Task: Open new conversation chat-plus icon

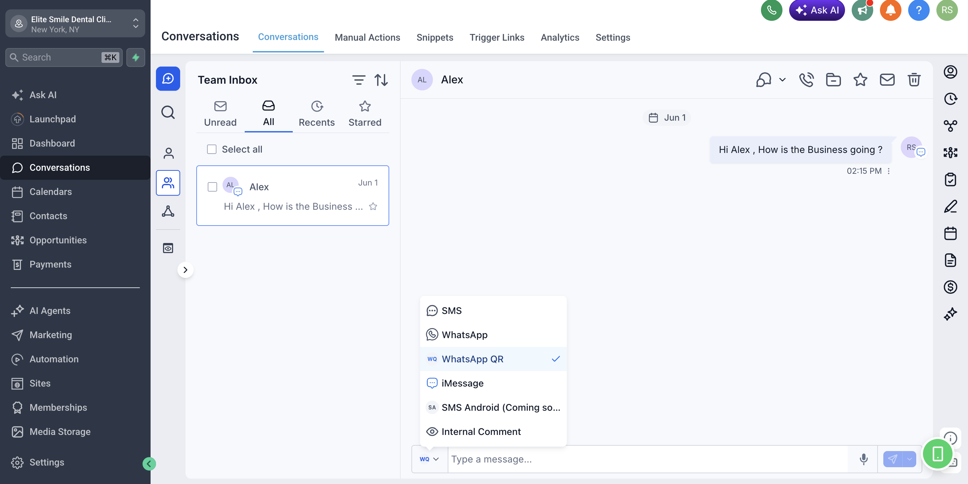Action: [x=168, y=79]
